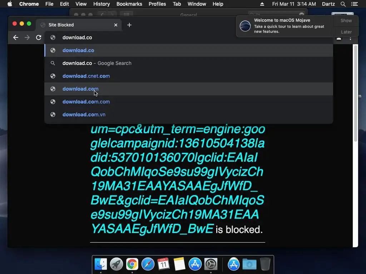
Task: Choose the download.com.vn suggestion
Action: [x=189, y=115]
